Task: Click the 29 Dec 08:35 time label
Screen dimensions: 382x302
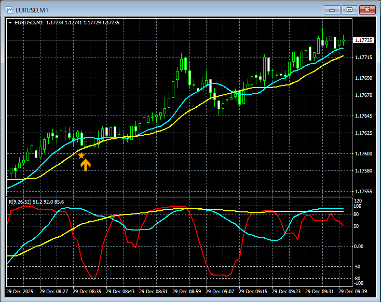Action: pos(87,291)
